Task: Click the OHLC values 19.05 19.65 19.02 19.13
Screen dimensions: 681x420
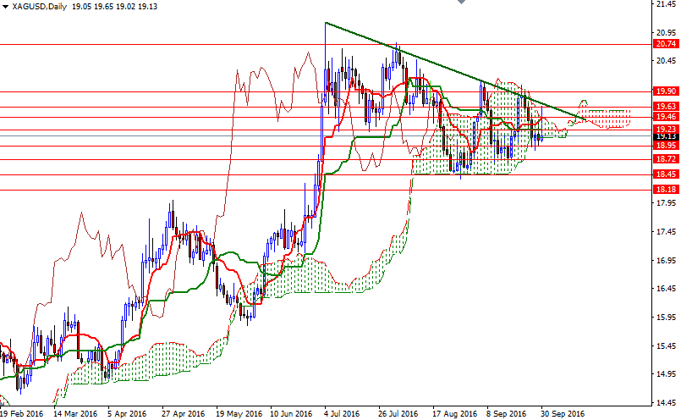Action: click(x=115, y=7)
